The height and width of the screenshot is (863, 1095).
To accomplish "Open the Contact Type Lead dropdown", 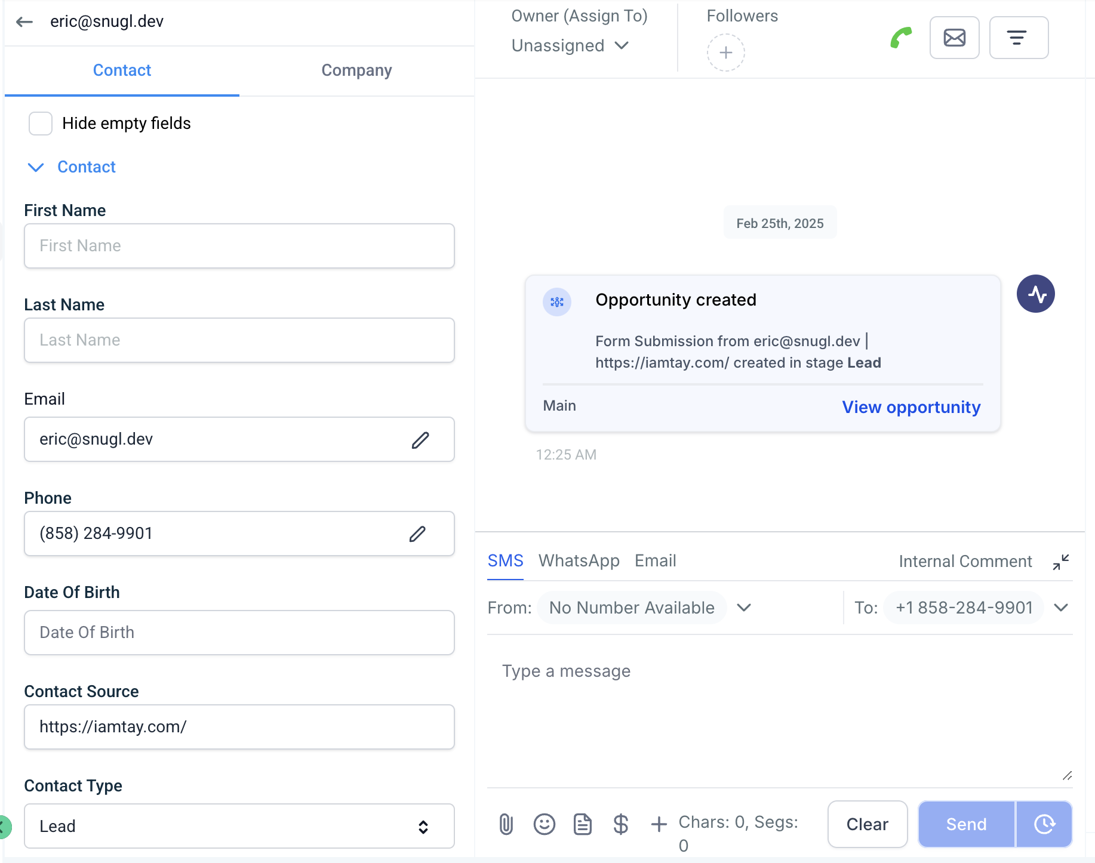I will [x=239, y=826].
